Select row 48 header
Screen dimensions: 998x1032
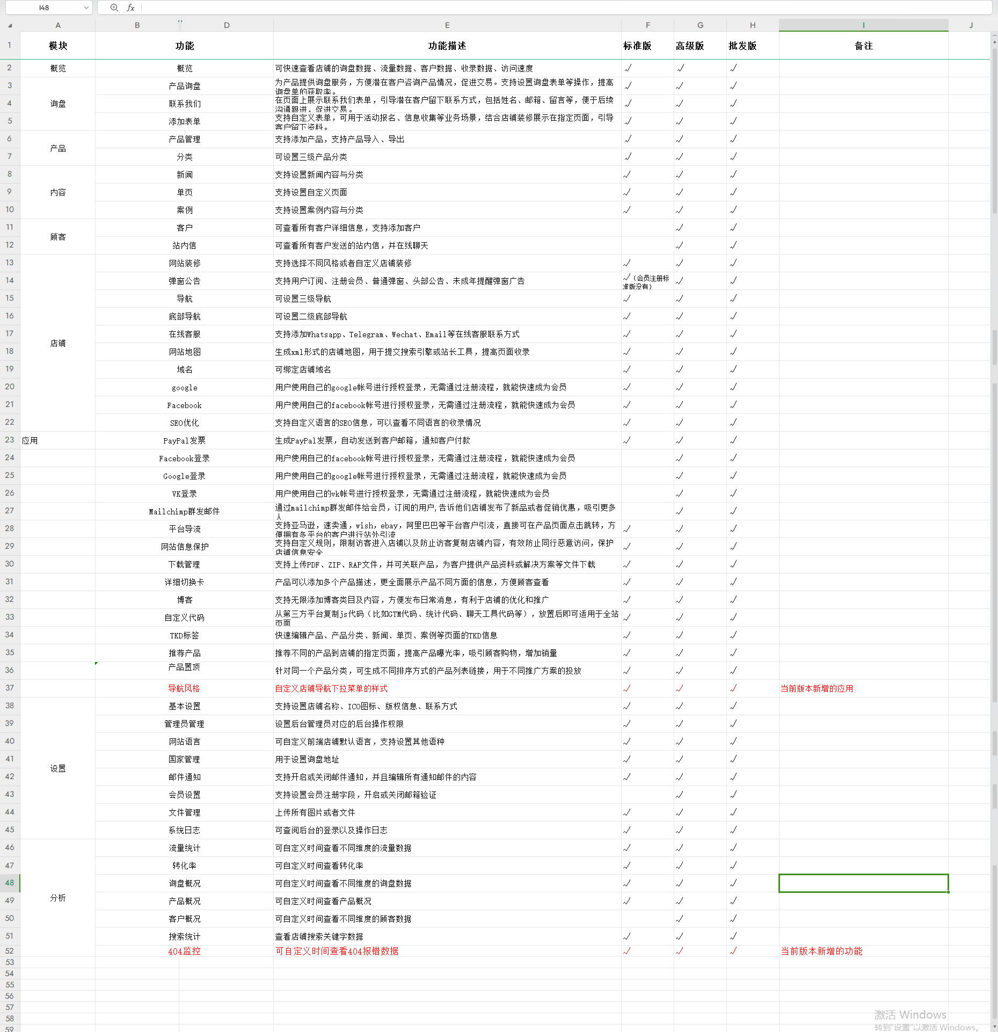click(x=10, y=883)
